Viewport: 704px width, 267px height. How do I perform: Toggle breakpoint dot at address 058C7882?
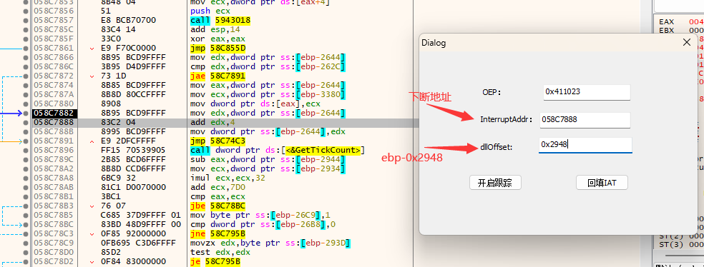[28, 113]
